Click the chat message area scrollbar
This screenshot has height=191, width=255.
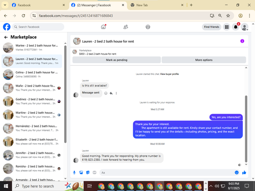click(x=246, y=129)
